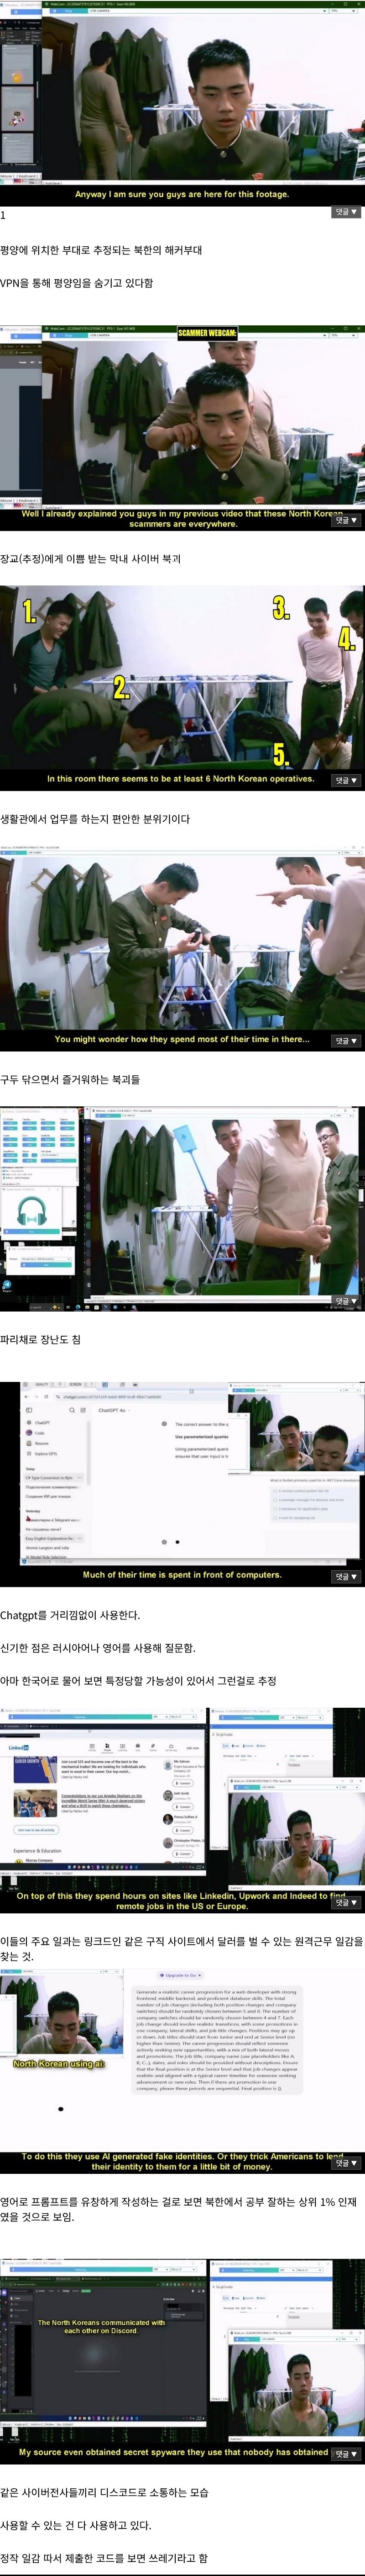
Task: Click the Upgrade to Go button
Action: click(x=181, y=1975)
